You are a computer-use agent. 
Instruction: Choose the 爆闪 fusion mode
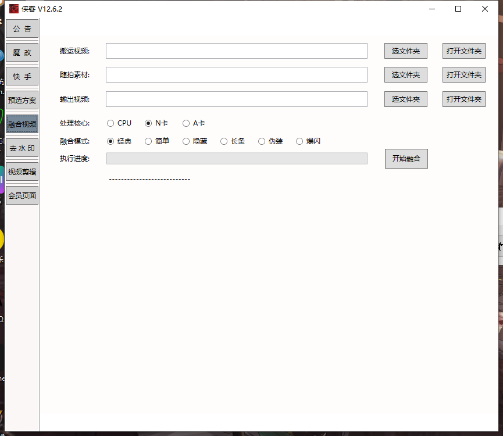tap(299, 141)
